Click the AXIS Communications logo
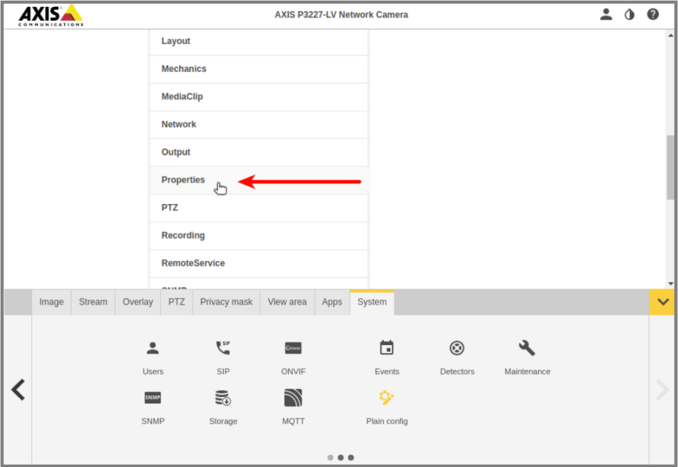 click(x=51, y=15)
